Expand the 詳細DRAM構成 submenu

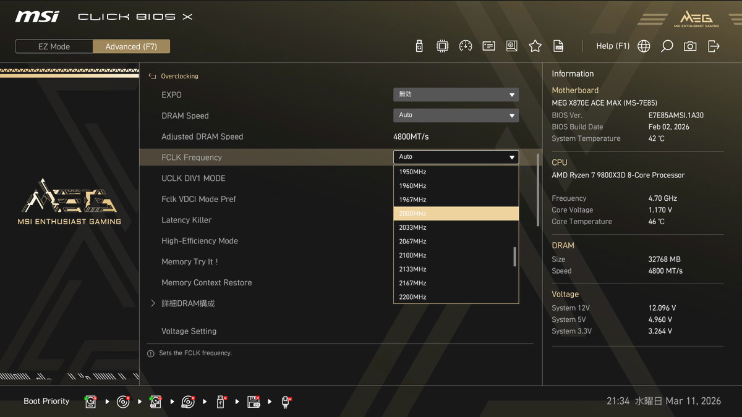tap(188, 303)
